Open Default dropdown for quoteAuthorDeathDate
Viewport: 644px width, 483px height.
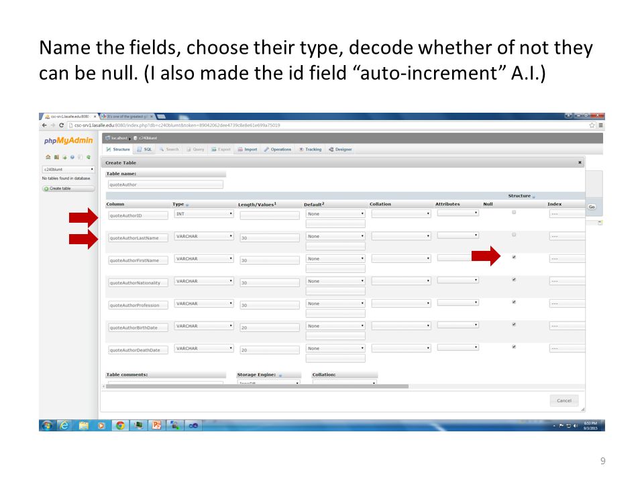[335, 348]
